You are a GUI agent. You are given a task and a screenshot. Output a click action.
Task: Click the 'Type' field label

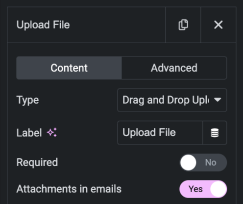27,100
